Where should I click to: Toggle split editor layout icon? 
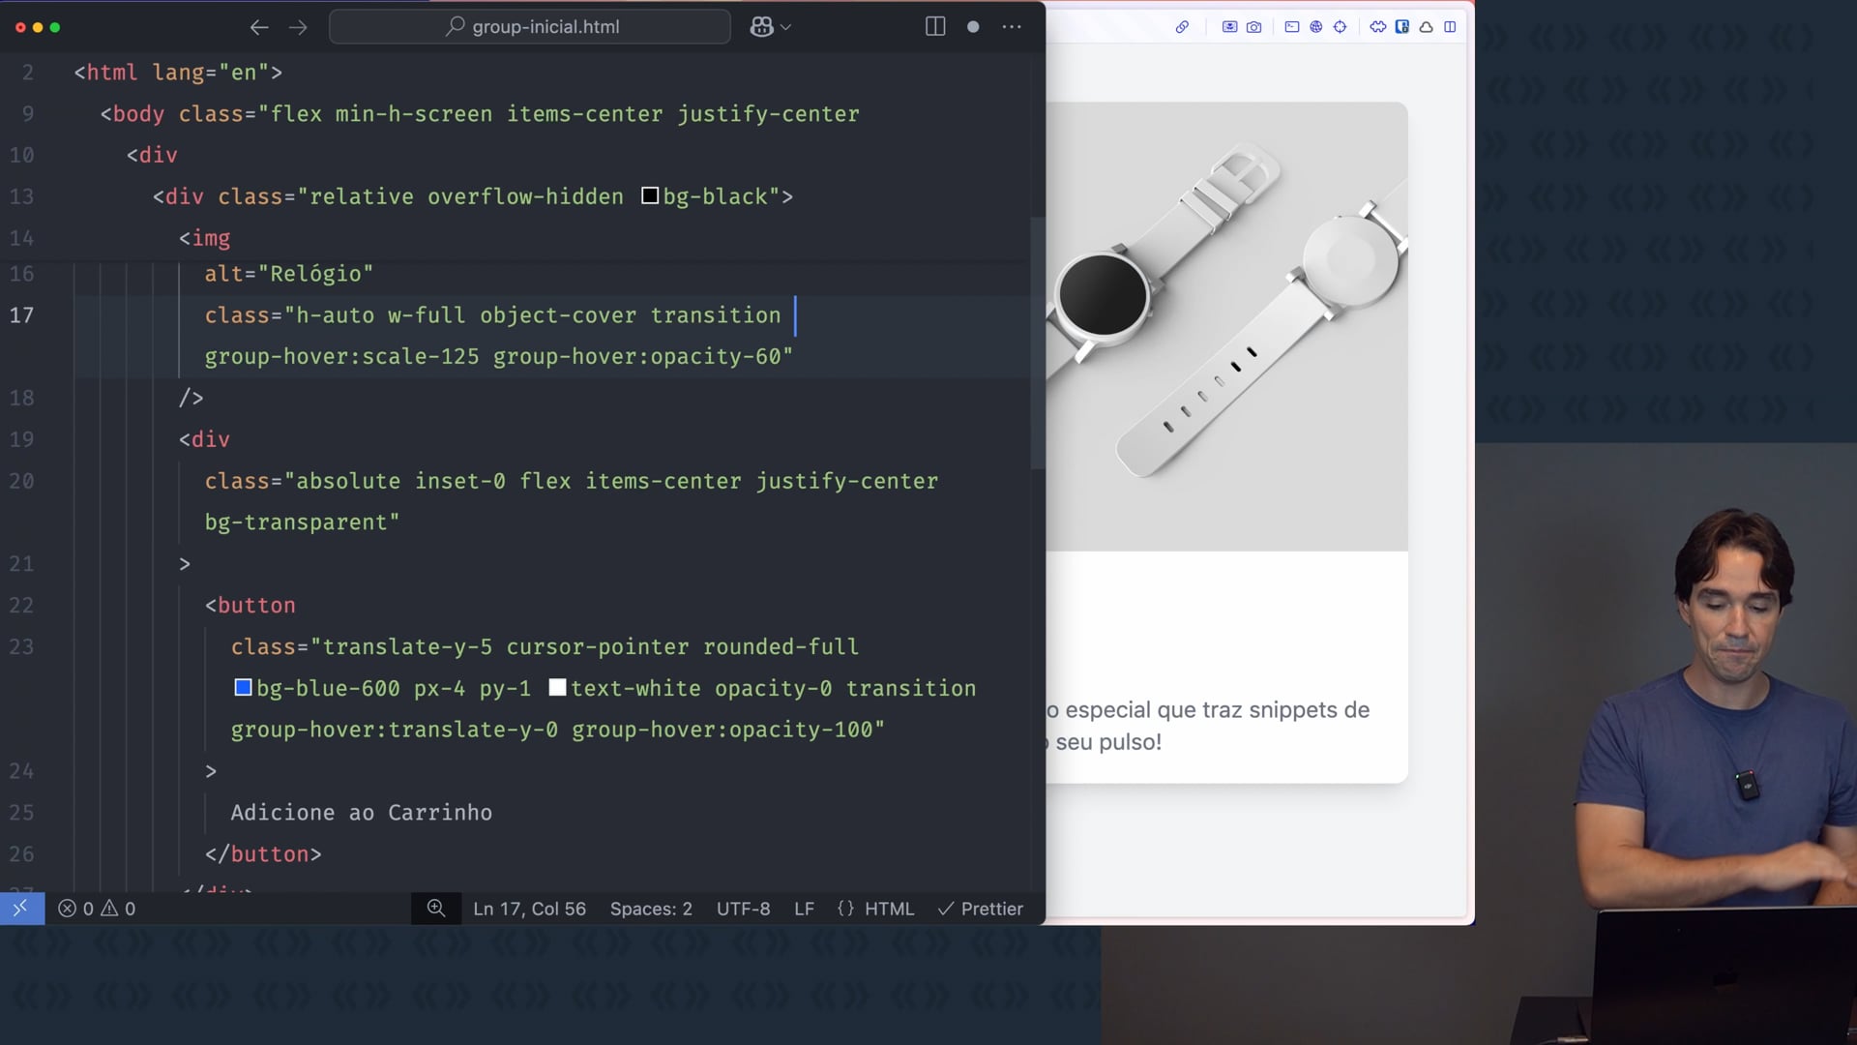(934, 27)
